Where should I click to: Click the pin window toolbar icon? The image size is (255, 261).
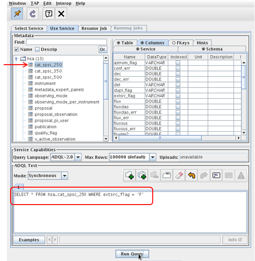click(17, 14)
